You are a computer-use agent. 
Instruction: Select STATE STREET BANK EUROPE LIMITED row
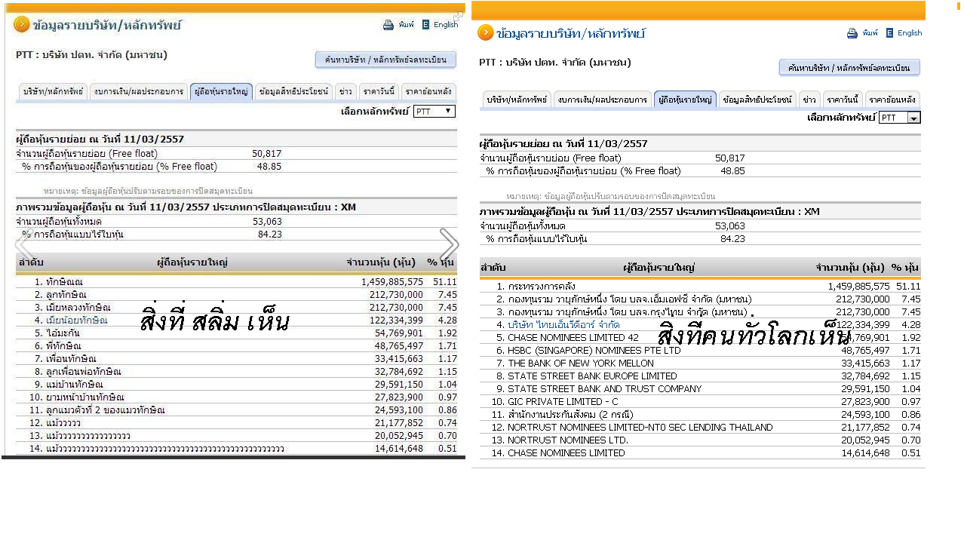[x=700, y=376]
